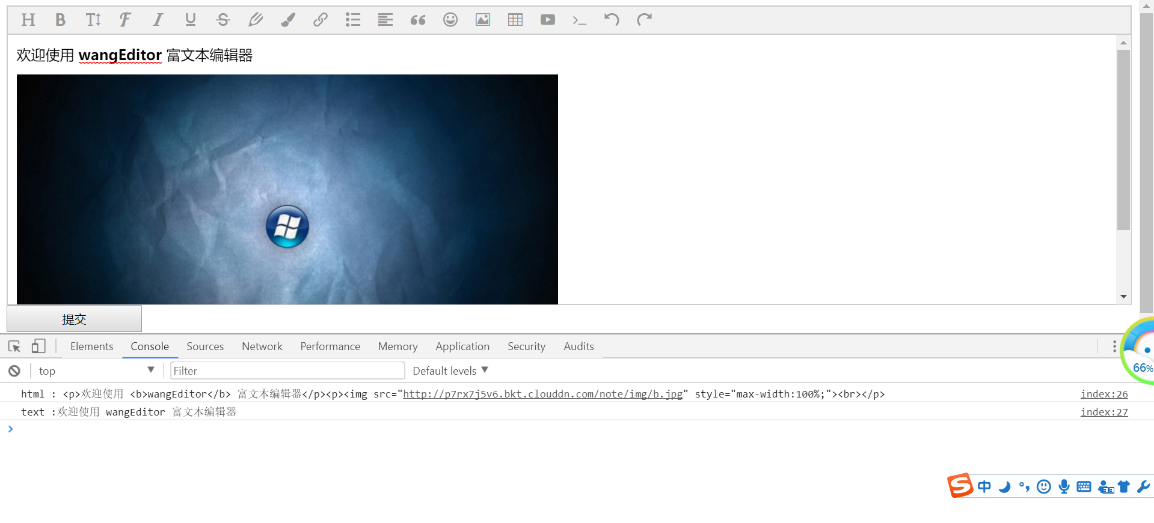
Task: Insert a table into the editor
Action: tap(515, 20)
